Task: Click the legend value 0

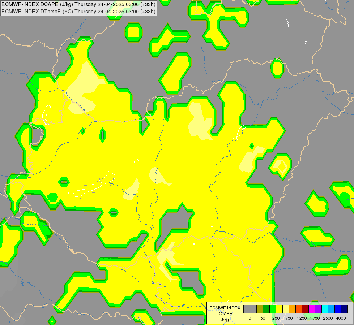Action: tap(250, 318)
